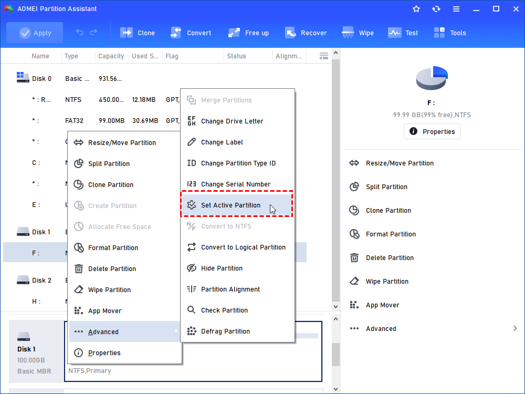Select Wipe Partition in context menu

click(x=124, y=290)
